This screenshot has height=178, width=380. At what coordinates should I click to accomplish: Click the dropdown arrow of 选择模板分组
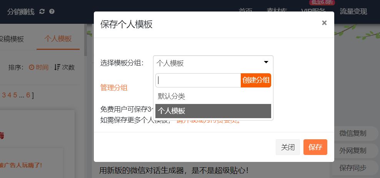click(x=266, y=63)
